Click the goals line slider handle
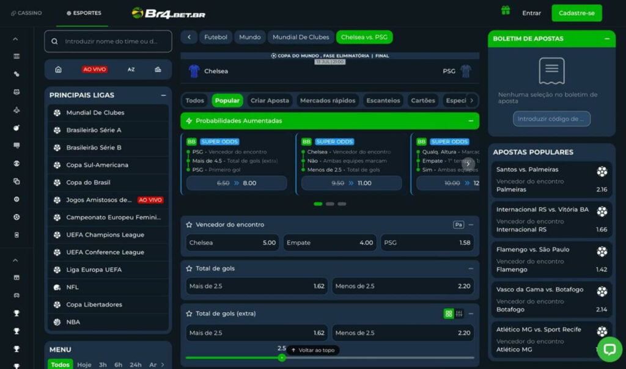The height and width of the screenshot is (369, 626). tap(282, 358)
